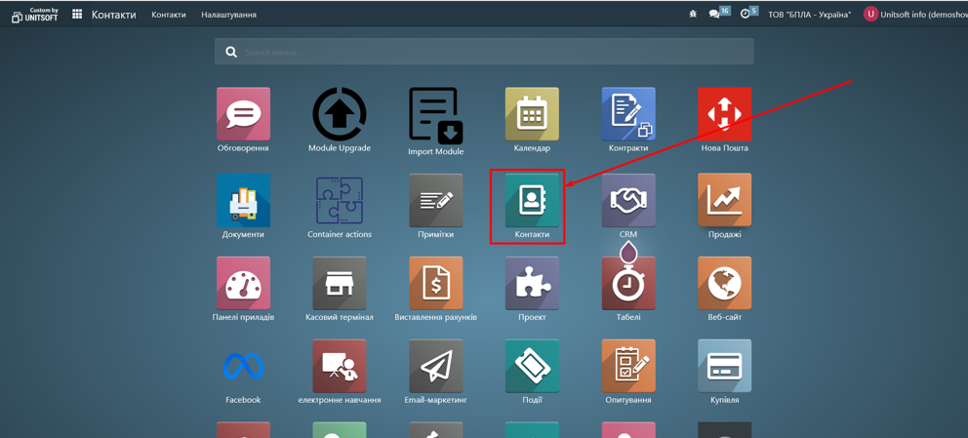Open the Події app
968x438 pixels.
coord(532,366)
